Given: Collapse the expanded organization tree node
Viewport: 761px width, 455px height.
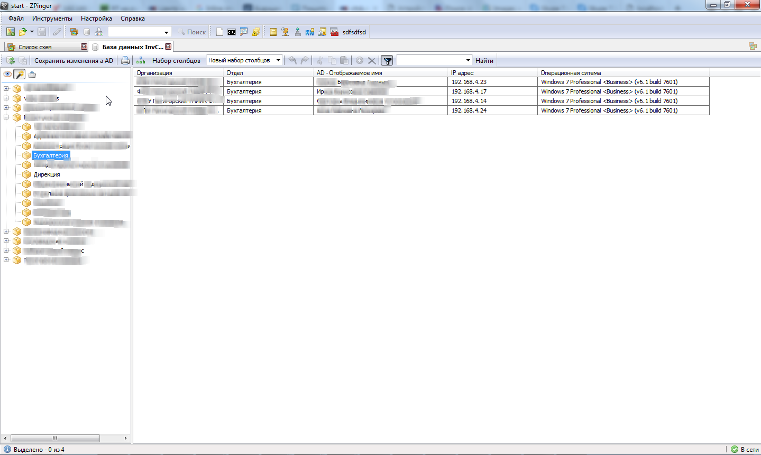Looking at the screenshot, I should coord(6,117).
